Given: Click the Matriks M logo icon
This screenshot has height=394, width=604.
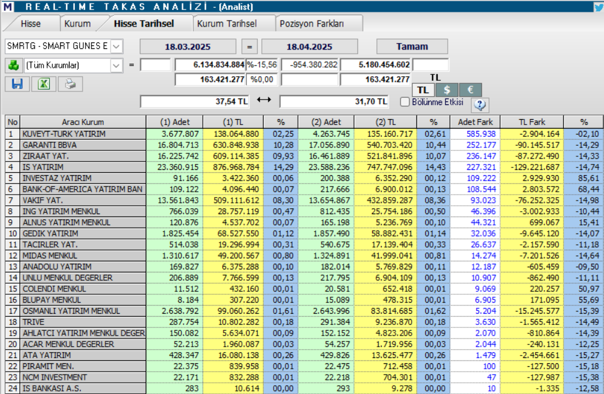Looking at the screenshot, I should 7,6.
